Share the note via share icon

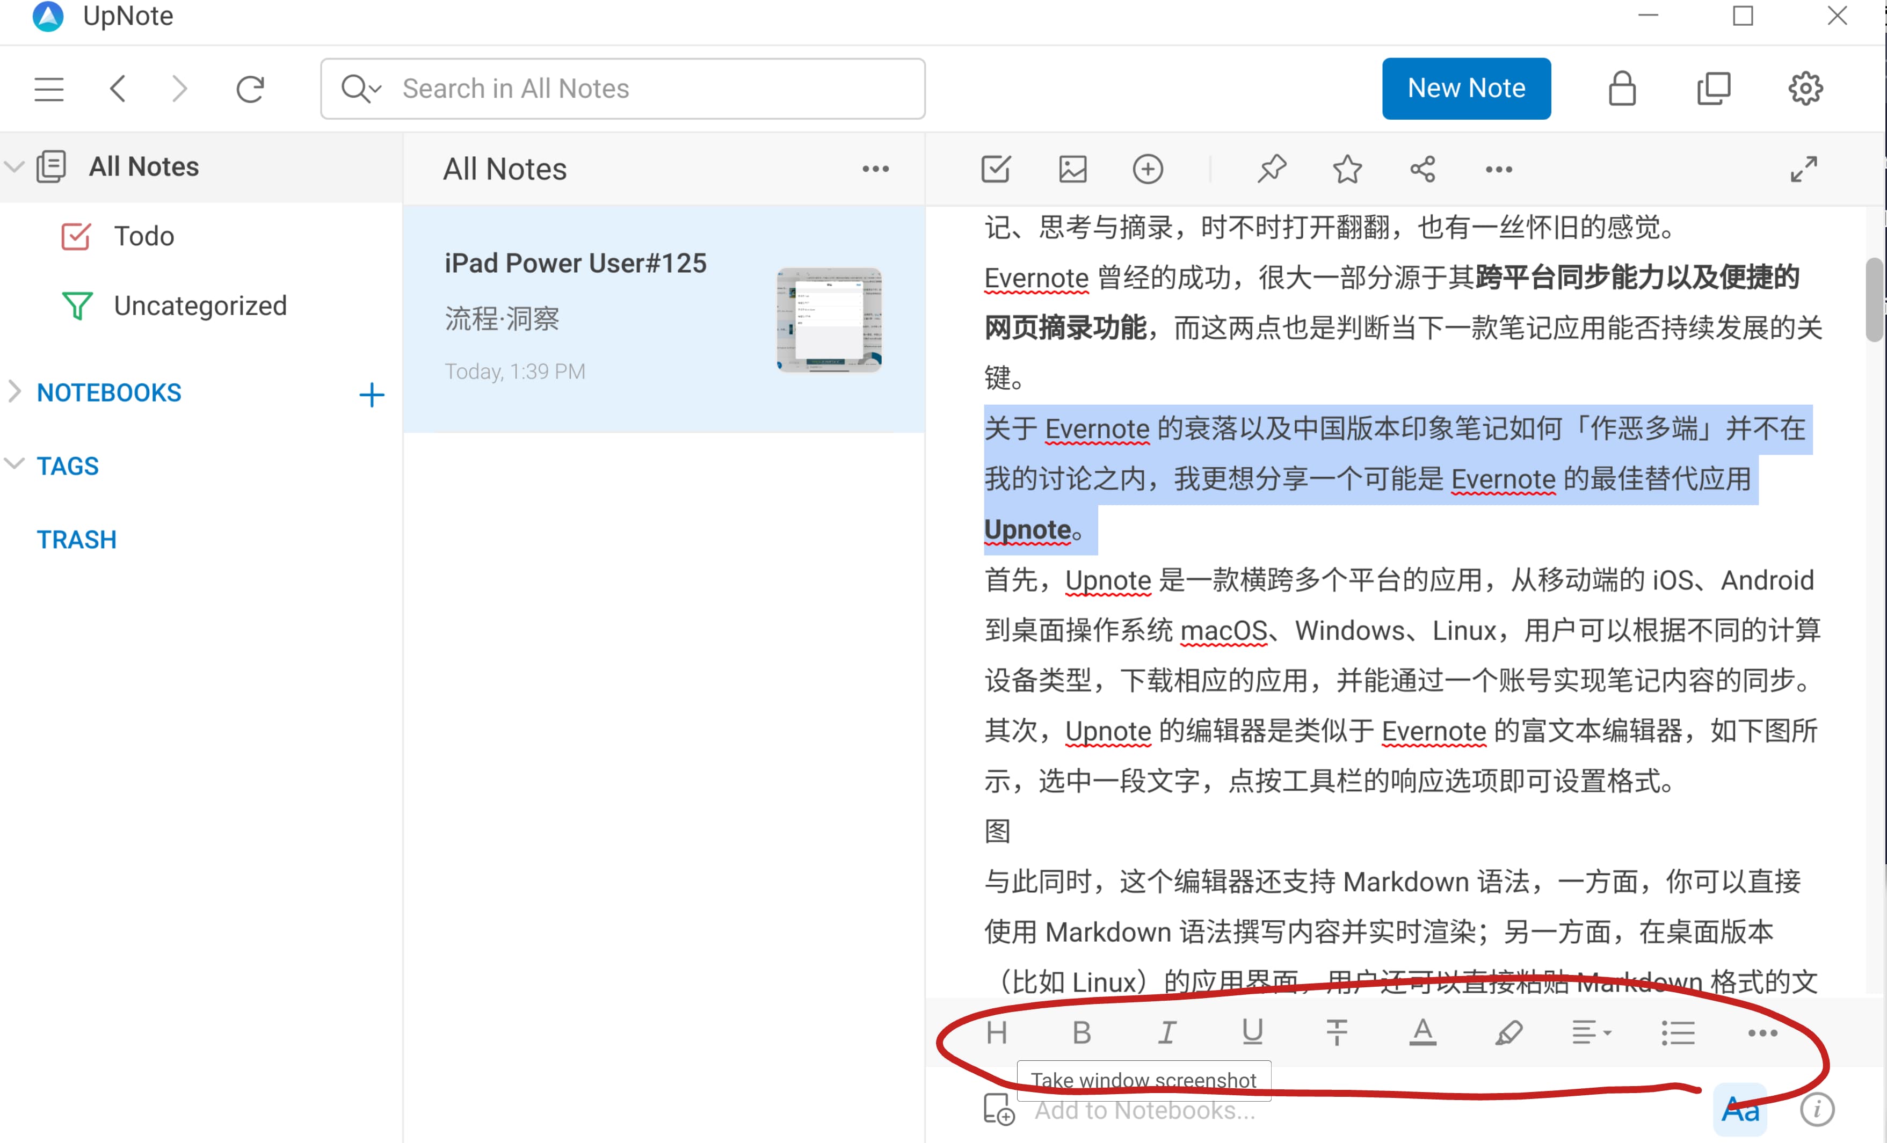[x=1422, y=169]
